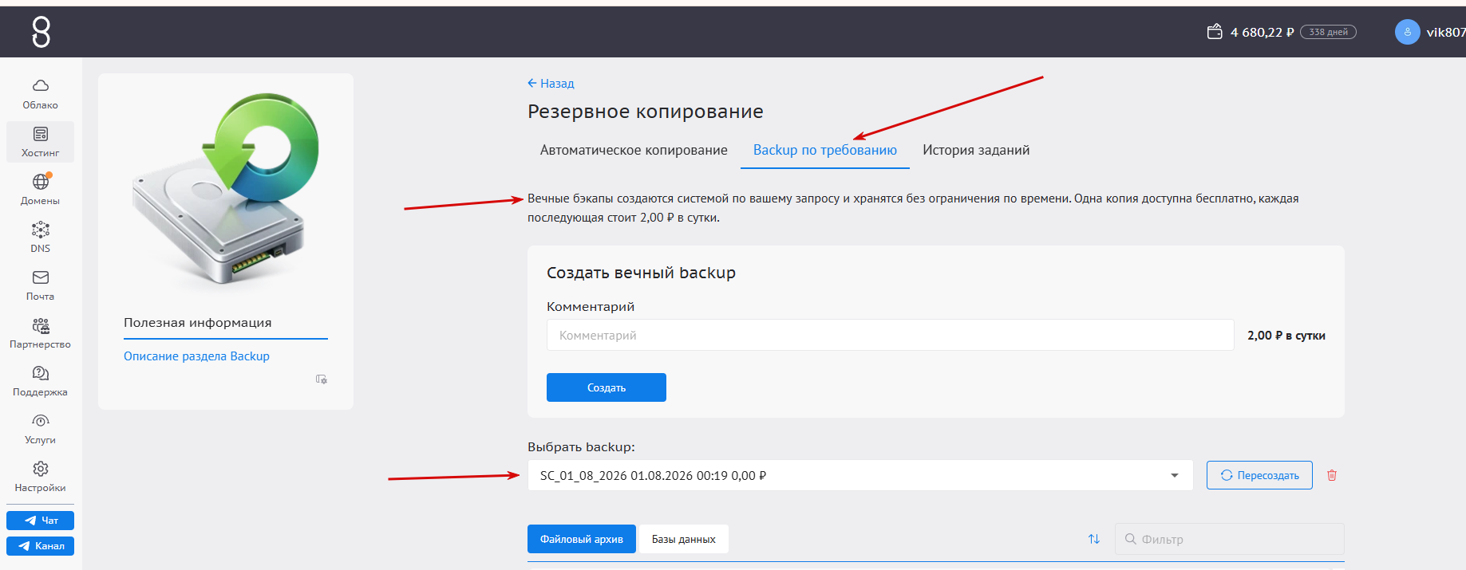Click the 4 680,22 ₽ balance text

point(1262,32)
